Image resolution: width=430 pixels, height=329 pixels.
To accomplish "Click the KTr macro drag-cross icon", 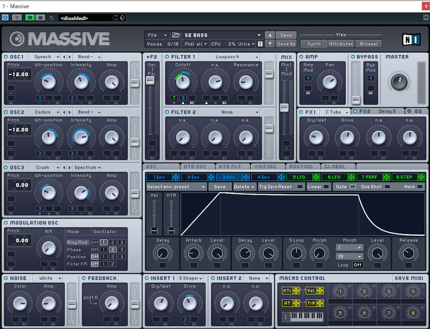I will [x=296, y=290].
